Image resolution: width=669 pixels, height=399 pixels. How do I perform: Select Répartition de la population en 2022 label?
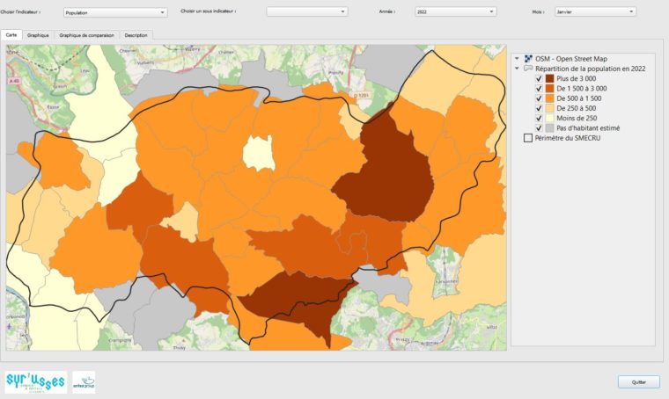pyautogui.click(x=591, y=69)
